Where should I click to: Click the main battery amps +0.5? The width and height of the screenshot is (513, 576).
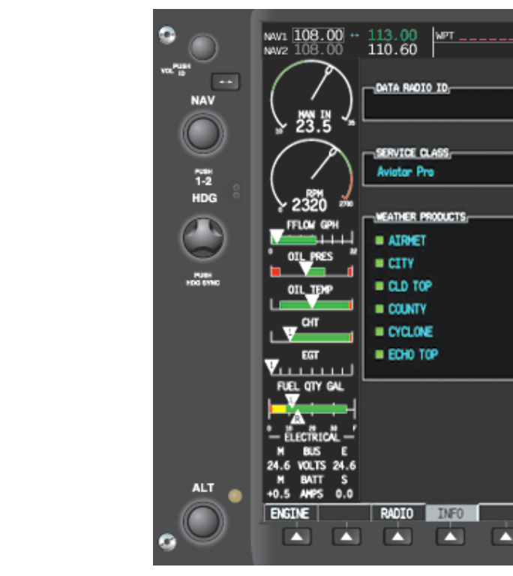point(278,494)
